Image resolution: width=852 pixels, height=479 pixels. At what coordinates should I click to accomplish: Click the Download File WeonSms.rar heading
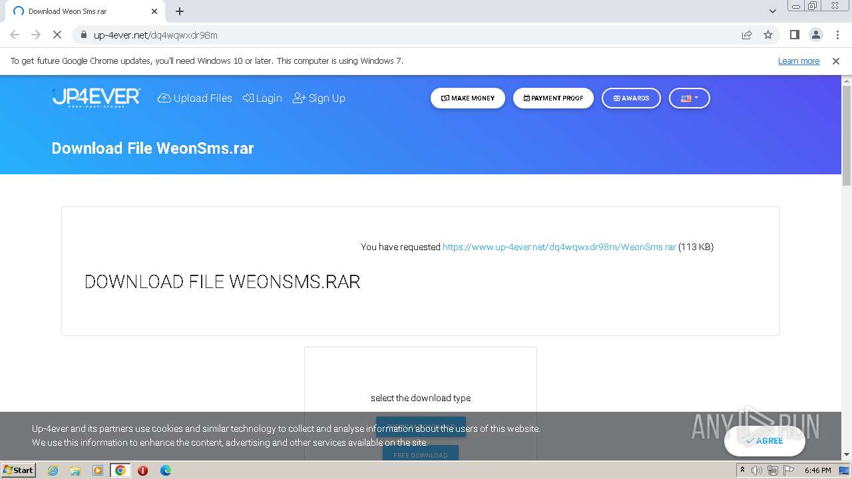[x=152, y=148]
